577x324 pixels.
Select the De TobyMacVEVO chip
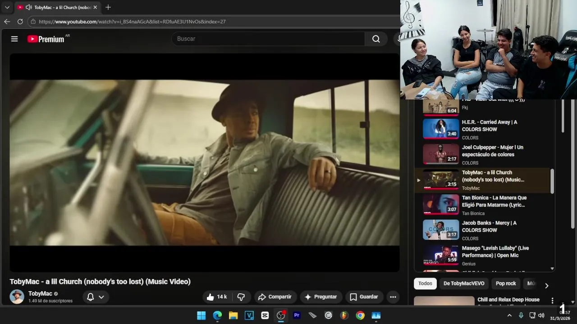[464, 283]
